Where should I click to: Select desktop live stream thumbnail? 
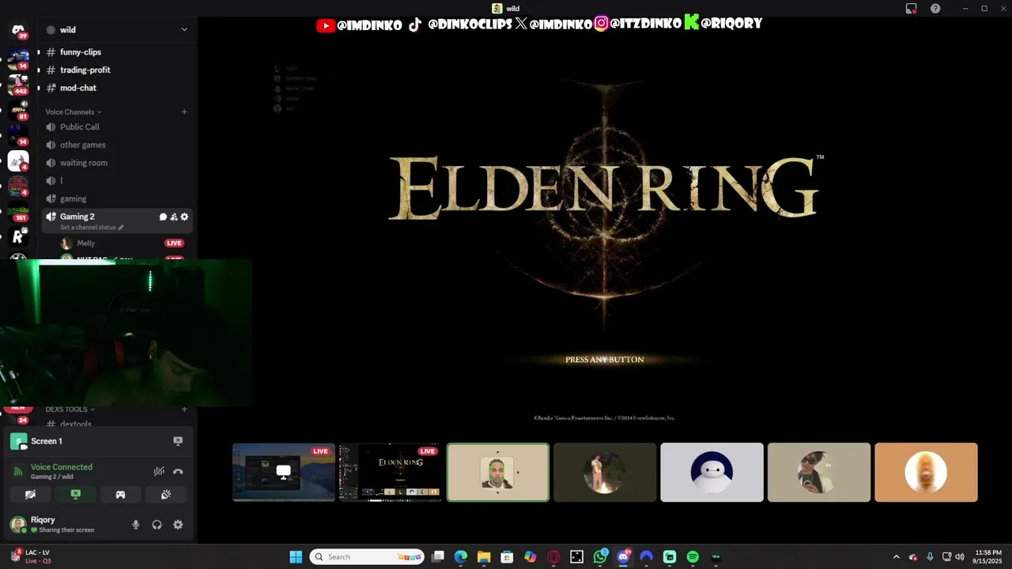pos(284,472)
